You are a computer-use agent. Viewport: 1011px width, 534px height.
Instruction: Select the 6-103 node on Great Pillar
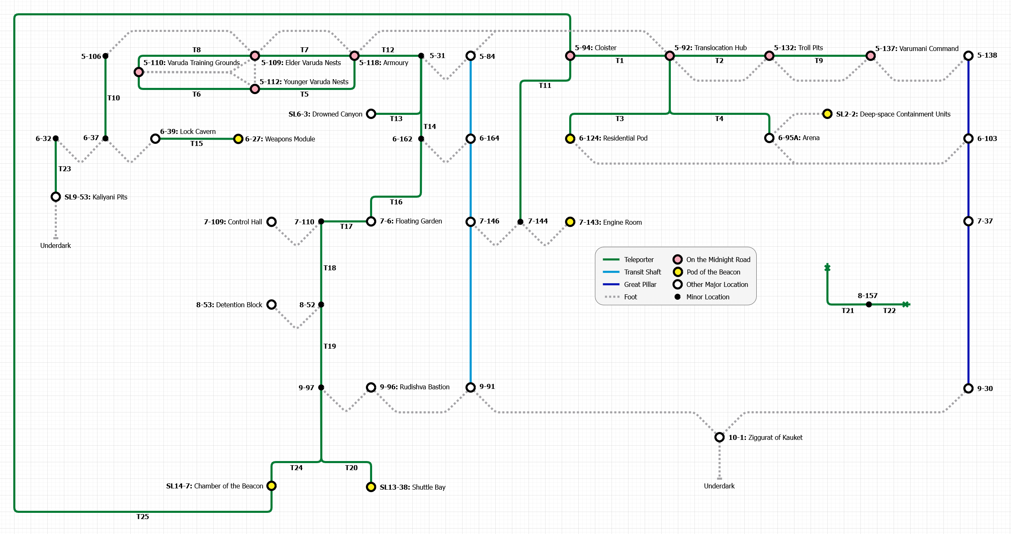pyautogui.click(x=968, y=138)
